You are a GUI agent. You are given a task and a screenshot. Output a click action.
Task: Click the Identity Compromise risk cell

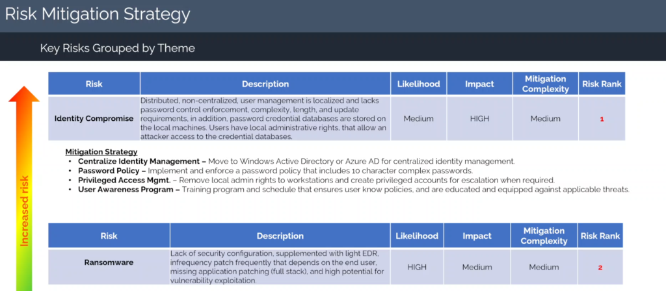click(x=94, y=119)
